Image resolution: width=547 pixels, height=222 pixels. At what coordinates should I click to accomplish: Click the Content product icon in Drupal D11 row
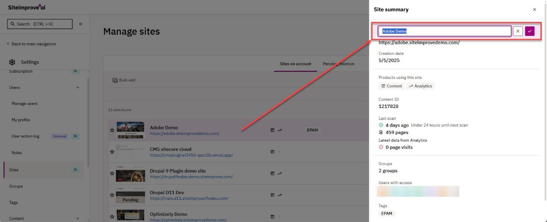pos(272,195)
